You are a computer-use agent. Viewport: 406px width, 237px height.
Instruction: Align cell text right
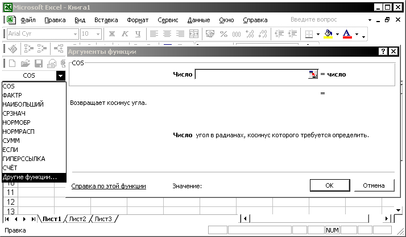tap(180, 34)
